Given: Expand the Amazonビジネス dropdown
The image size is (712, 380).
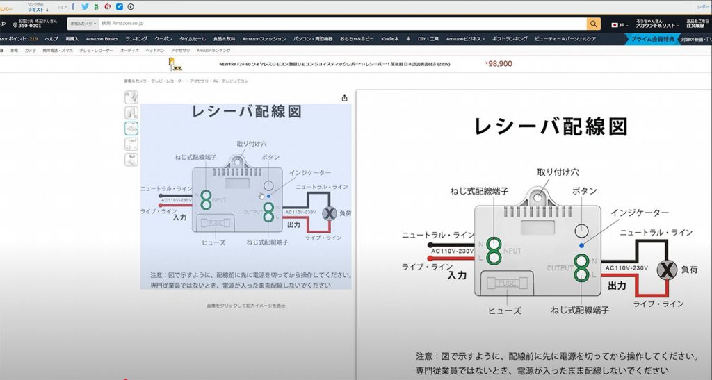Looking at the screenshot, I should pos(465,39).
